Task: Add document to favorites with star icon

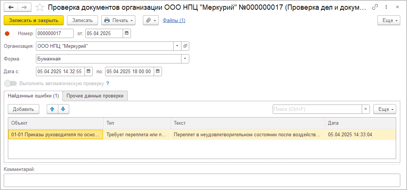Action: click(39, 7)
